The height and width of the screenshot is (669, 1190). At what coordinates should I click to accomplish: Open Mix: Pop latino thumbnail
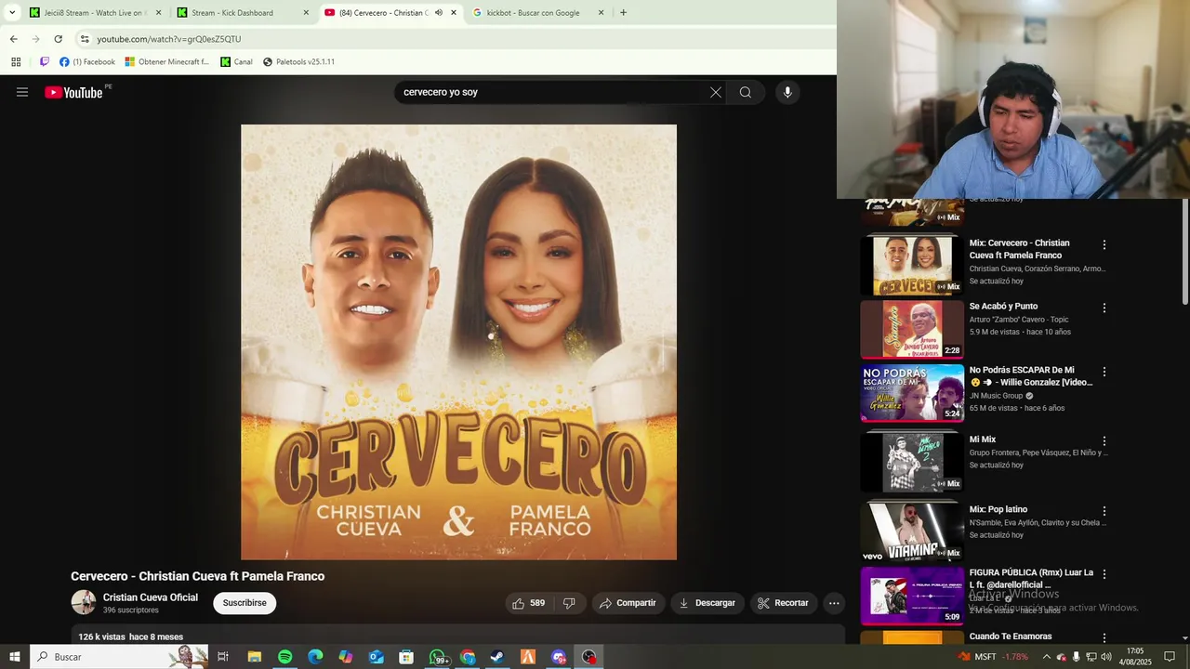912,531
